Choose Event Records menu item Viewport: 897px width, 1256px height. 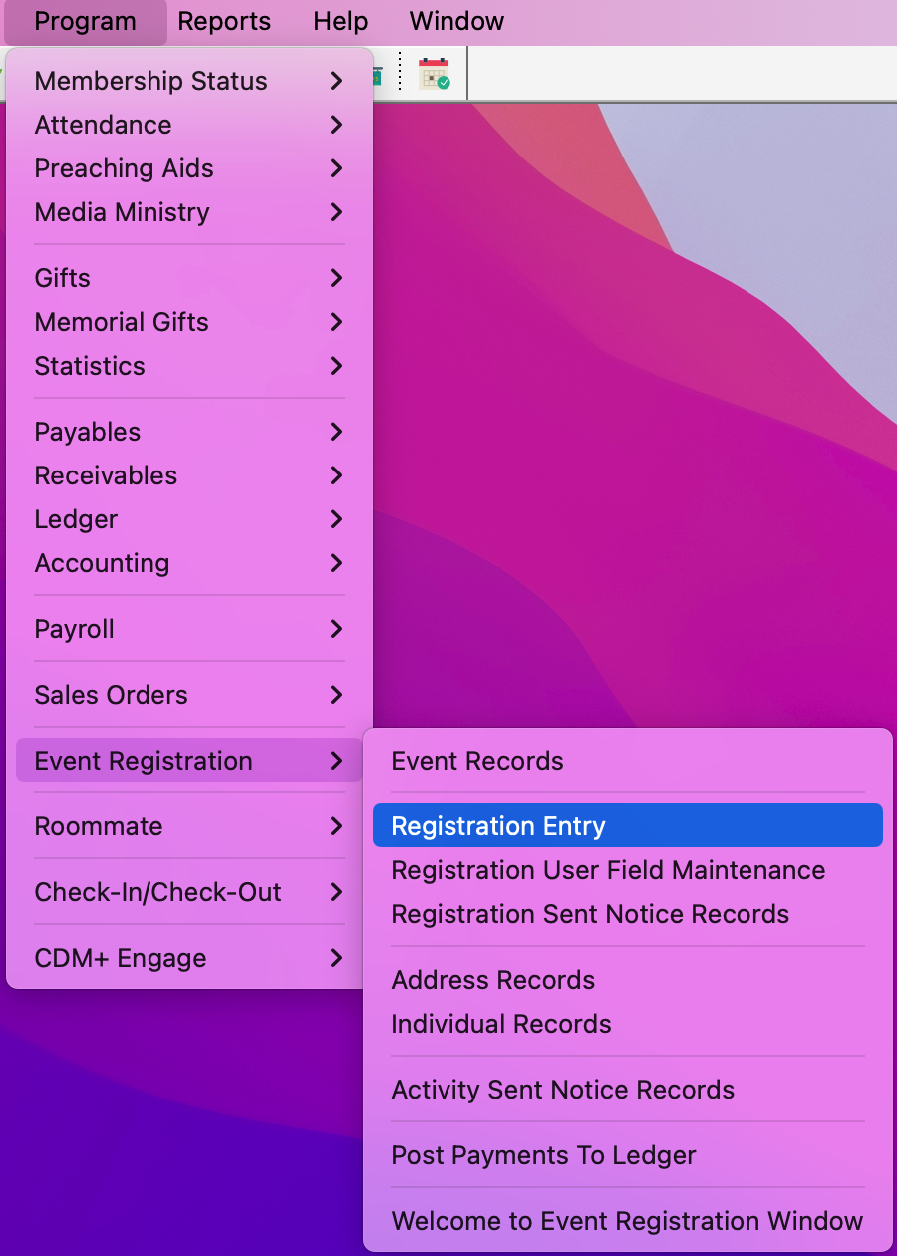(477, 761)
